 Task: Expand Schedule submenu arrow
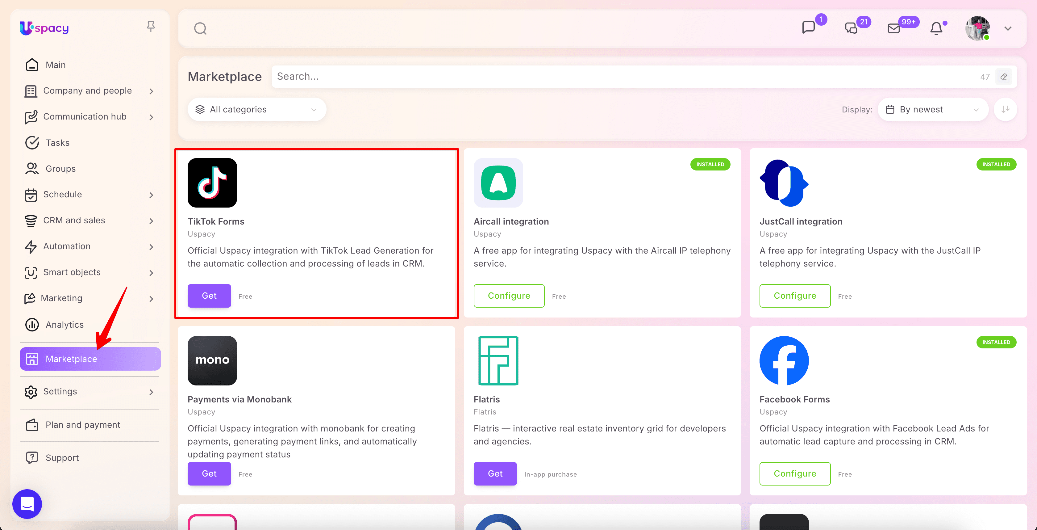point(151,195)
